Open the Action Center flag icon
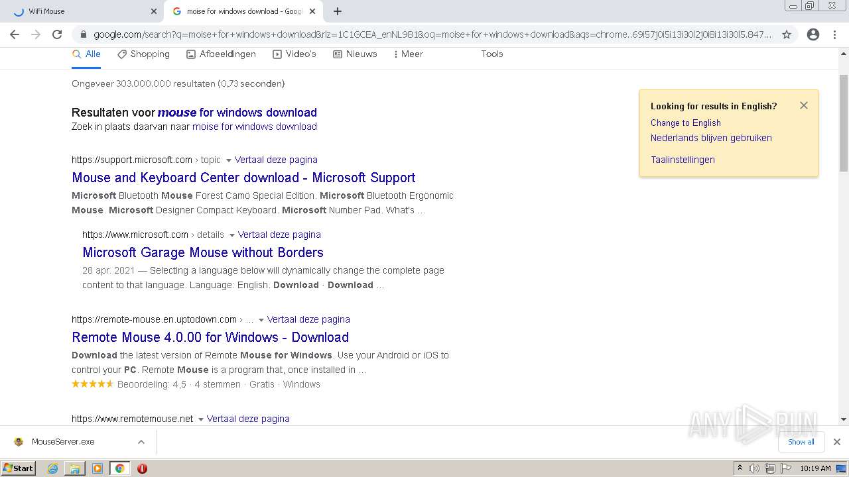849x477 pixels. pyautogui.click(x=785, y=468)
